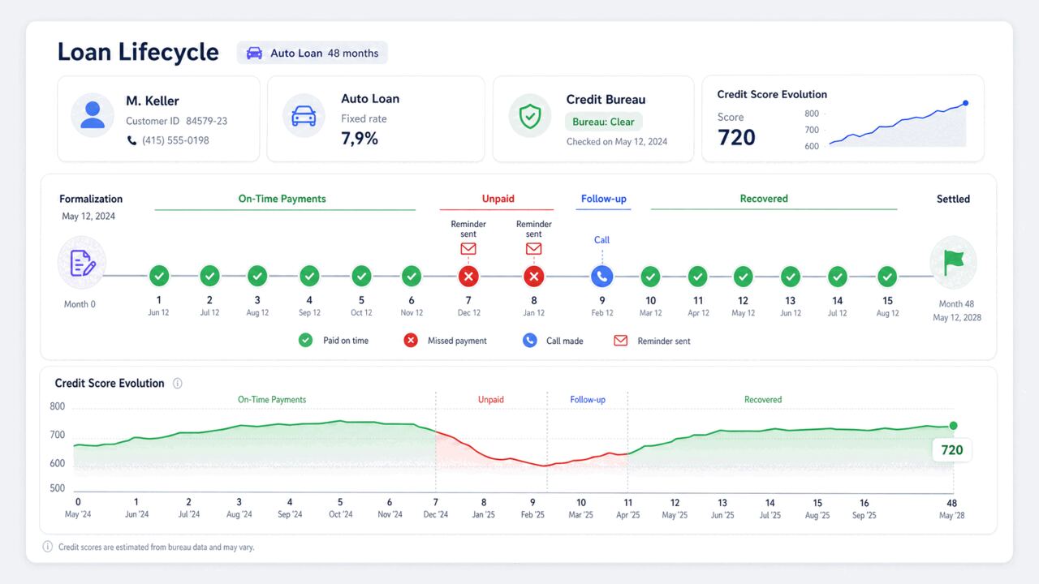Click the info icon in the footer disclaimer

(x=48, y=547)
